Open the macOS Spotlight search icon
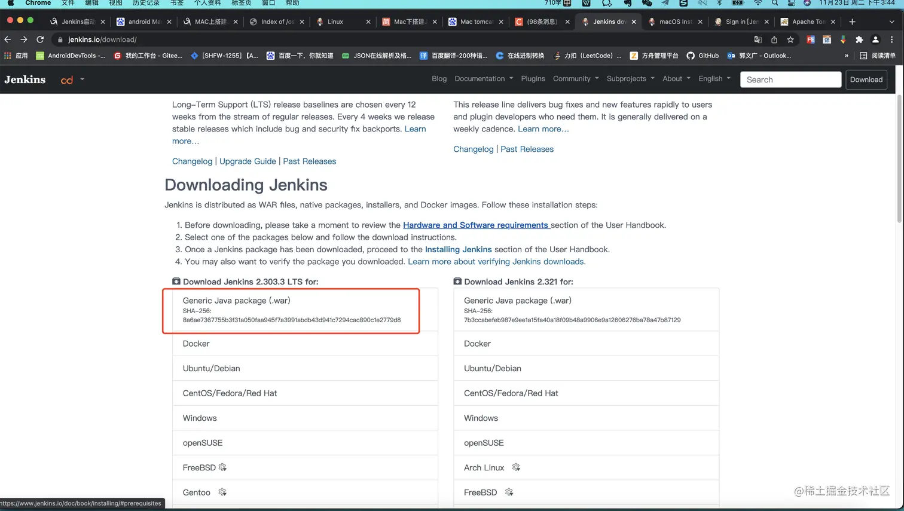 tap(775, 3)
